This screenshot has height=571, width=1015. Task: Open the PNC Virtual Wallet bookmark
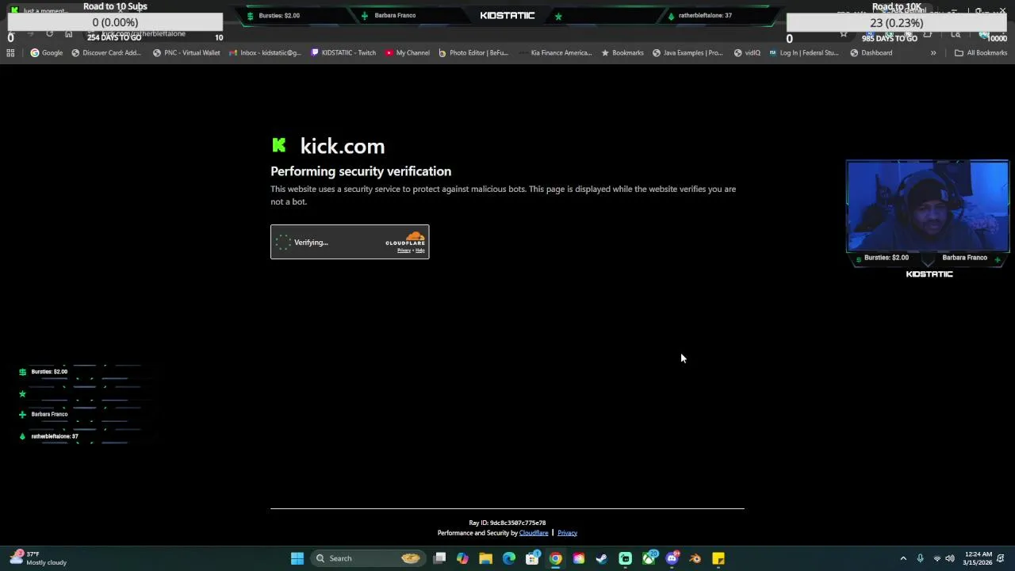[186, 53]
